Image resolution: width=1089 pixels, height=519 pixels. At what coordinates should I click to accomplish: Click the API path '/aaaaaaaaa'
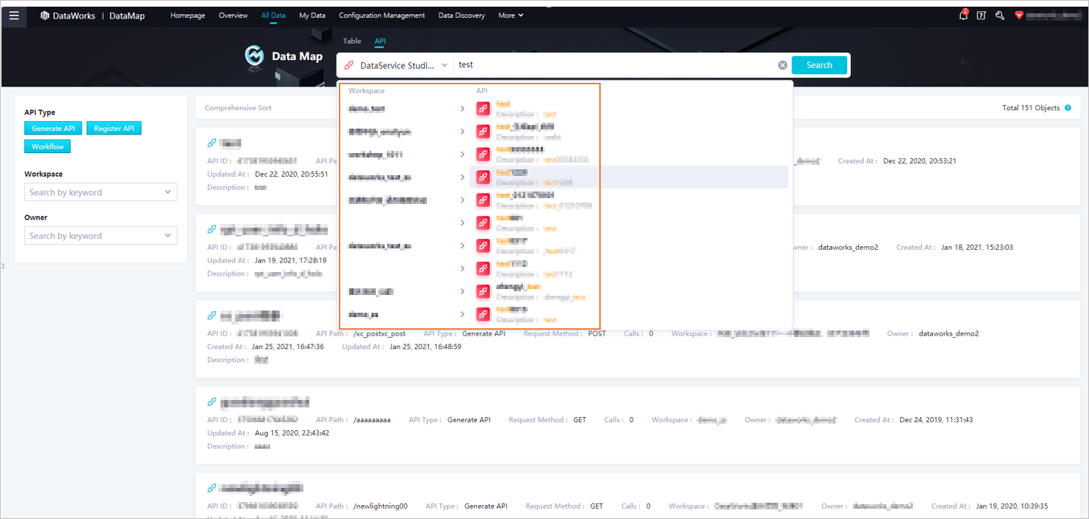pyautogui.click(x=371, y=420)
